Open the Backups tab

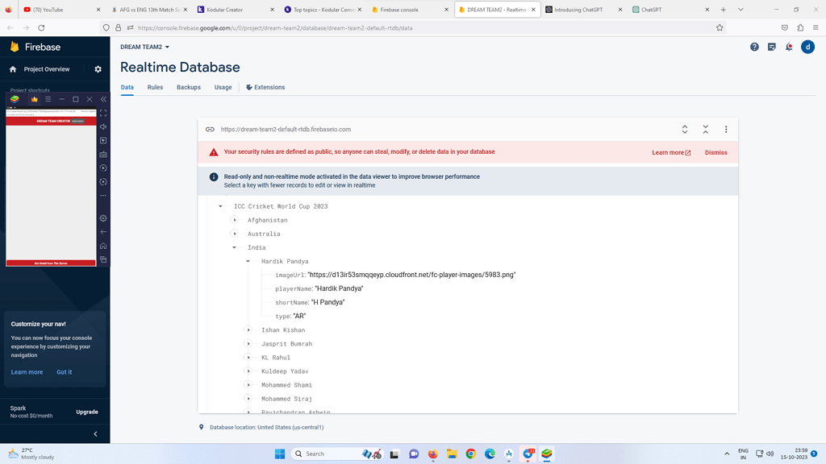pyautogui.click(x=188, y=87)
